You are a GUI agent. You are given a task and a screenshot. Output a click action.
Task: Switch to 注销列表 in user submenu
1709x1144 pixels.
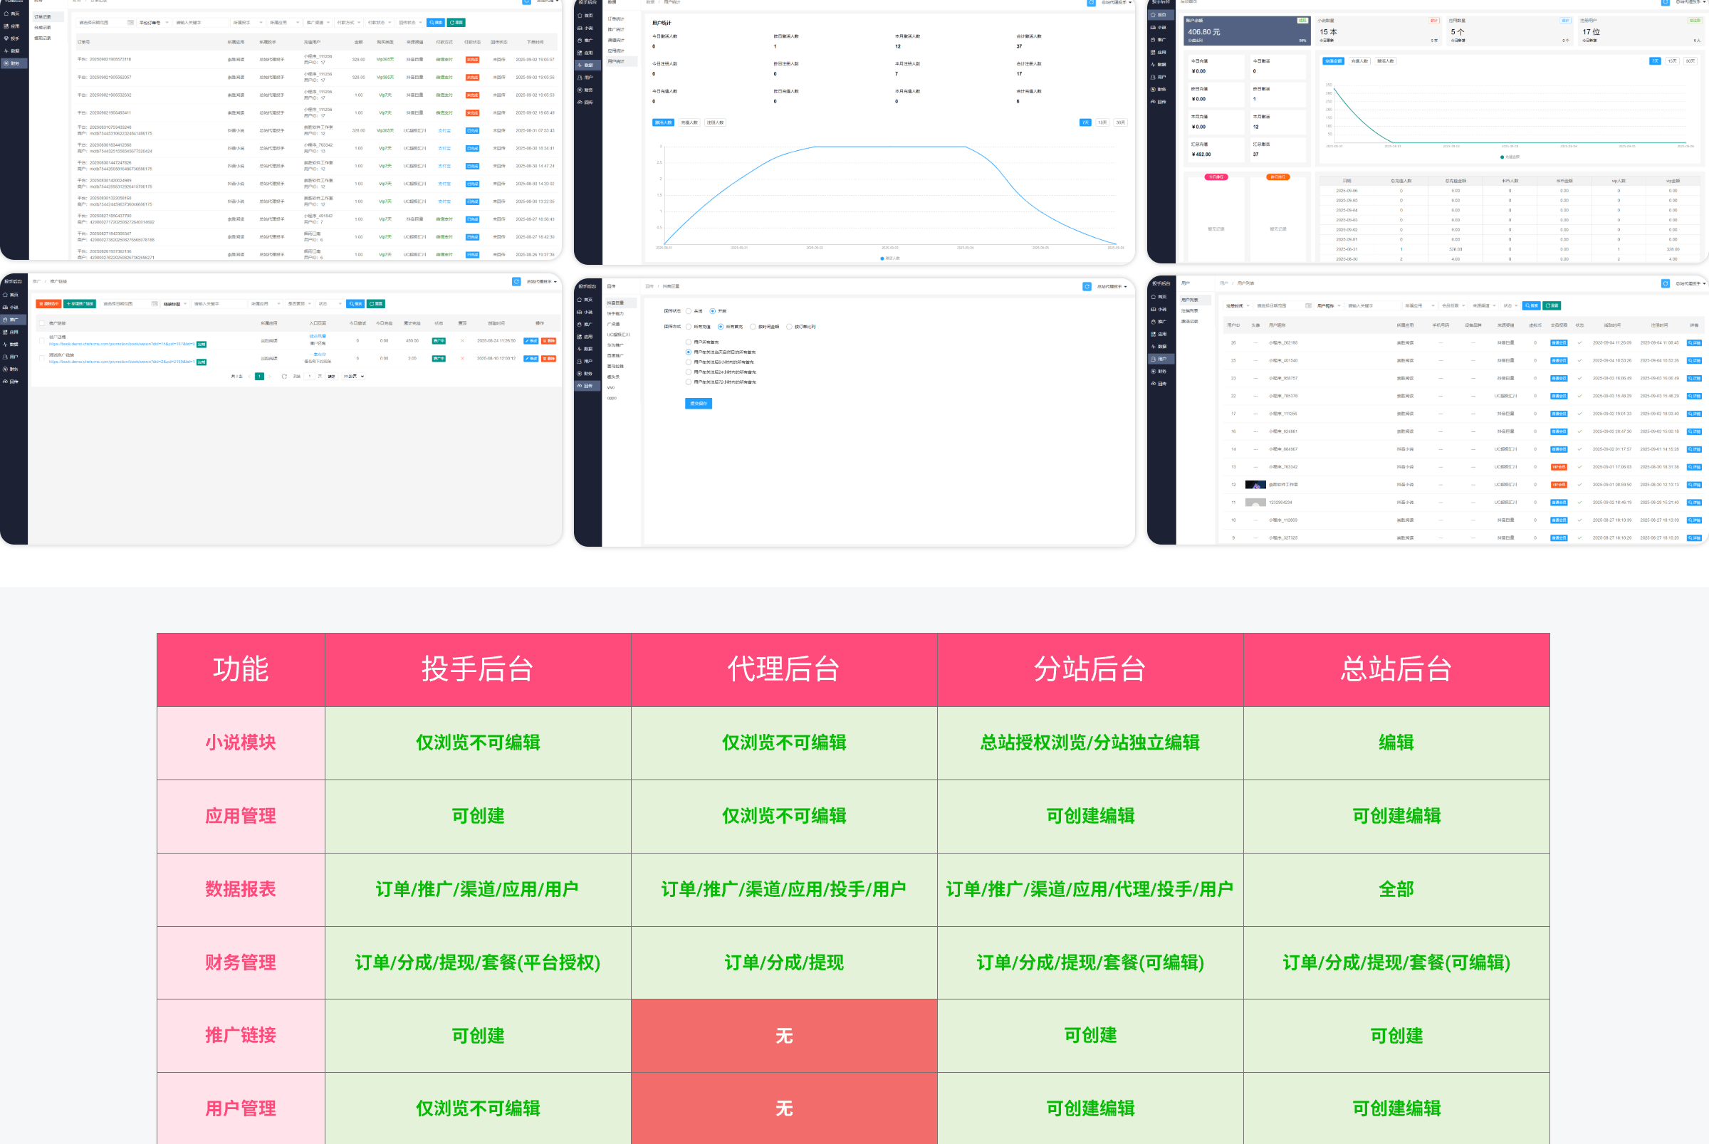pyautogui.click(x=1189, y=311)
